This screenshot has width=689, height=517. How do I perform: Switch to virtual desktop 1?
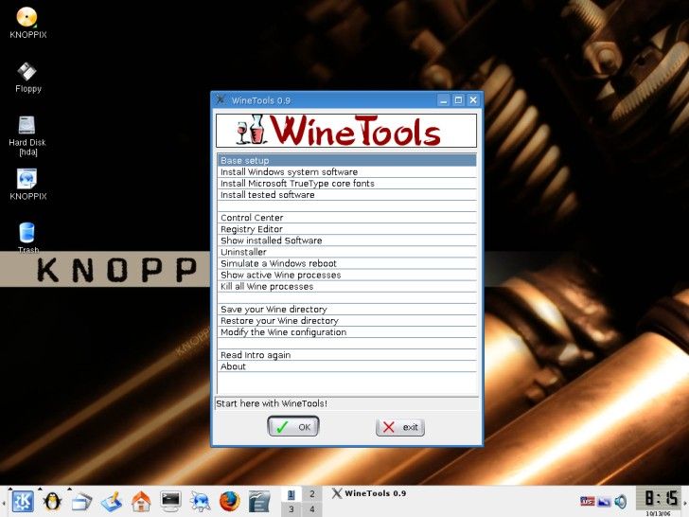291,494
